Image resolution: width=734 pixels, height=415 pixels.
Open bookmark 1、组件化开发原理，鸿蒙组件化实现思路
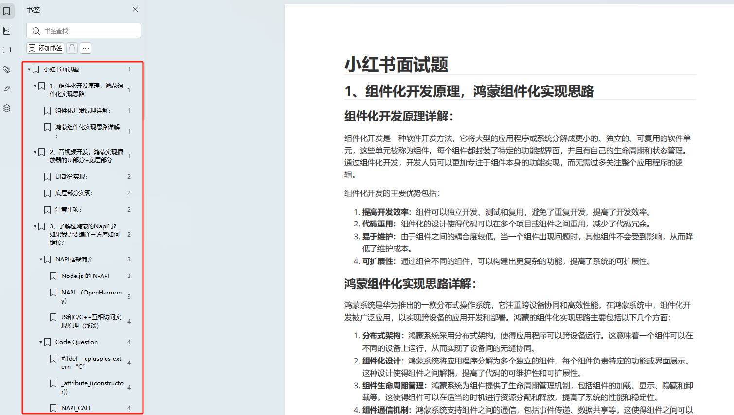click(86, 90)
